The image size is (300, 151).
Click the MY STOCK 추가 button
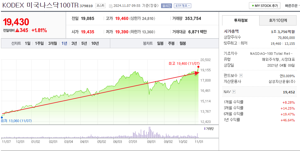[264, 6]
